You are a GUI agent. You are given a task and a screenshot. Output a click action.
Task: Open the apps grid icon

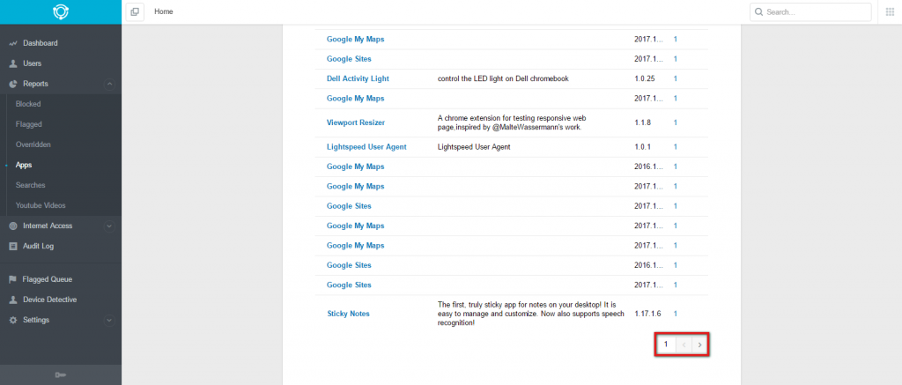(x=890, y=11)
